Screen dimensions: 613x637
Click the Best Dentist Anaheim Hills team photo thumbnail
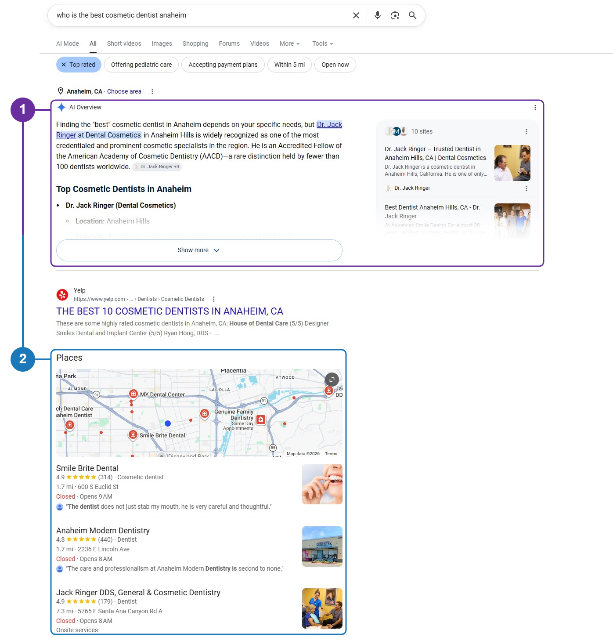tap(512, 221)
